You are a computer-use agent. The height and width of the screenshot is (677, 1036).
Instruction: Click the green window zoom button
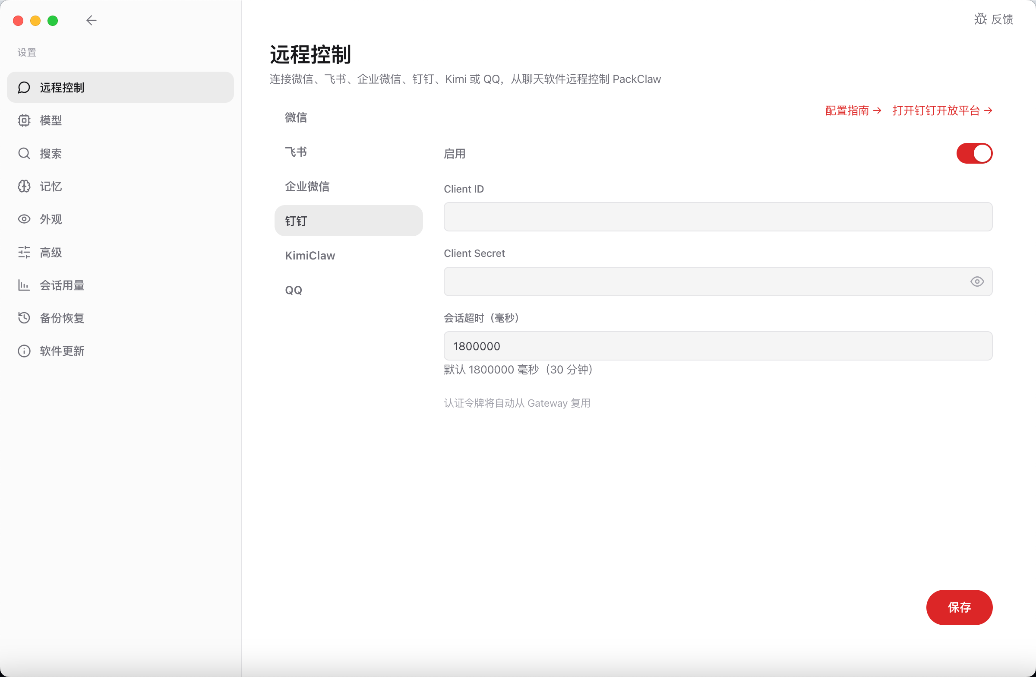coord(53,20)
